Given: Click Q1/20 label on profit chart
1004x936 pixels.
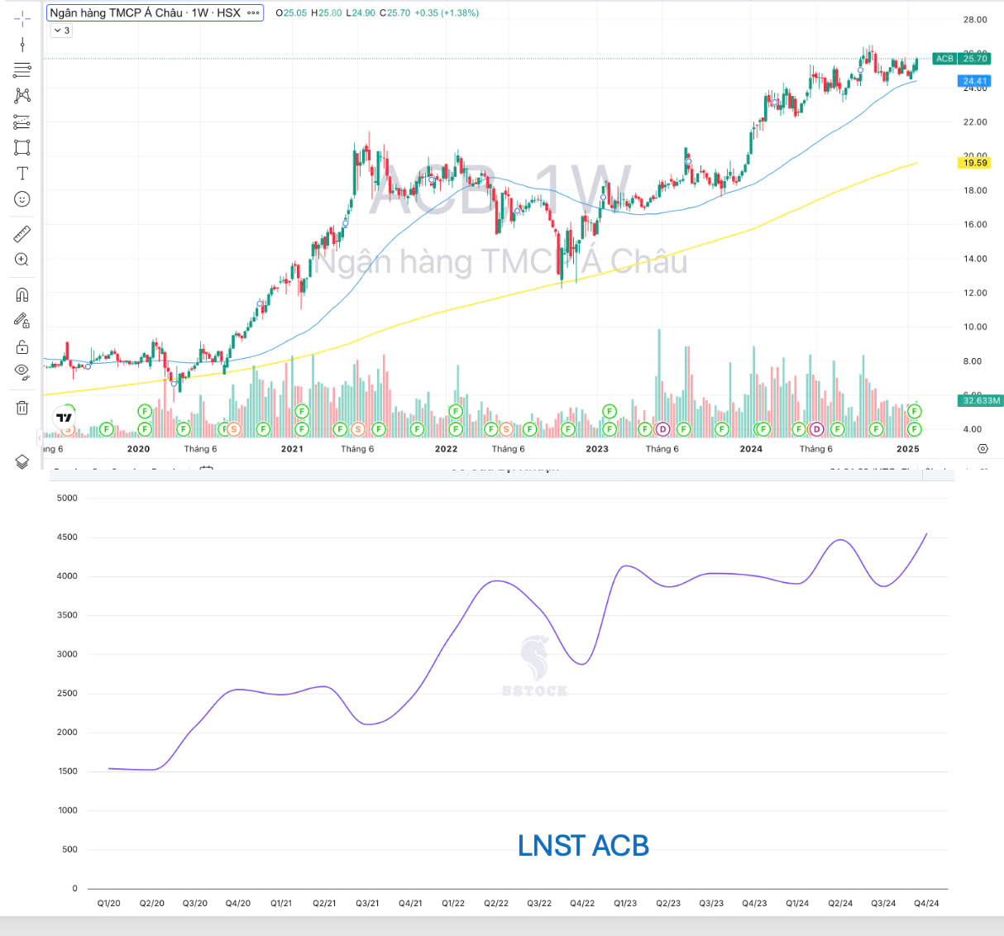Looking at the screenshot, I should (x=109, y=903).
